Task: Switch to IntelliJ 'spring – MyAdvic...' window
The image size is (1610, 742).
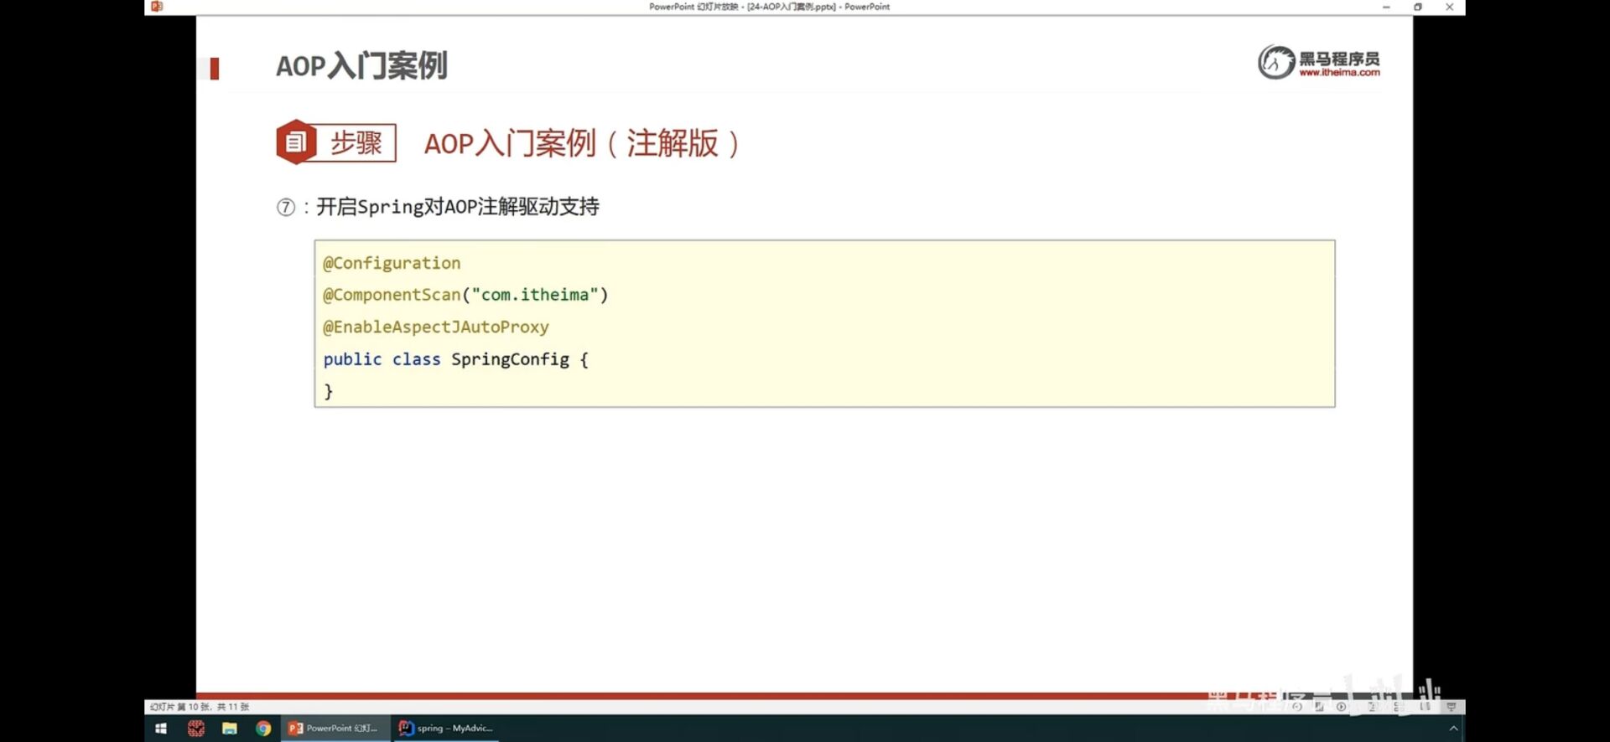Action: [446, 729]
